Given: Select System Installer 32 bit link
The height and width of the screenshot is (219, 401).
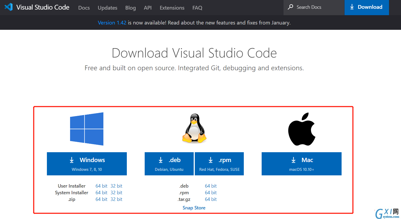Looking at the screenshot, I should click(116, 192).
